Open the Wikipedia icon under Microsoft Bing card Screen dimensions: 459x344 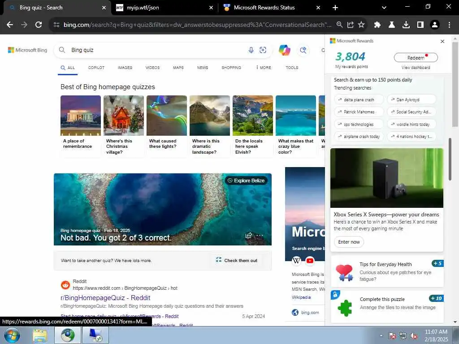point(296,260)
